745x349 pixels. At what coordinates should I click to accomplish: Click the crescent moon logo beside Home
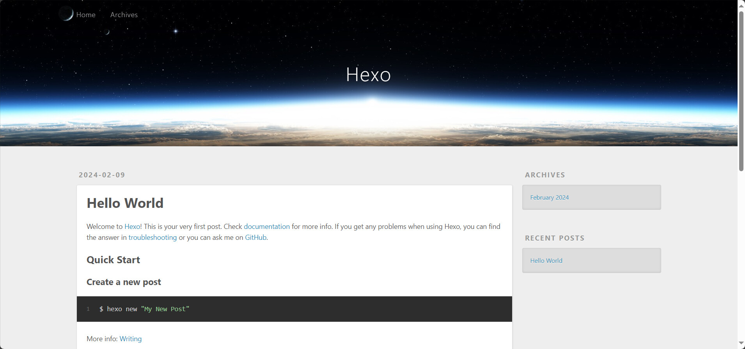coord(66,14)
